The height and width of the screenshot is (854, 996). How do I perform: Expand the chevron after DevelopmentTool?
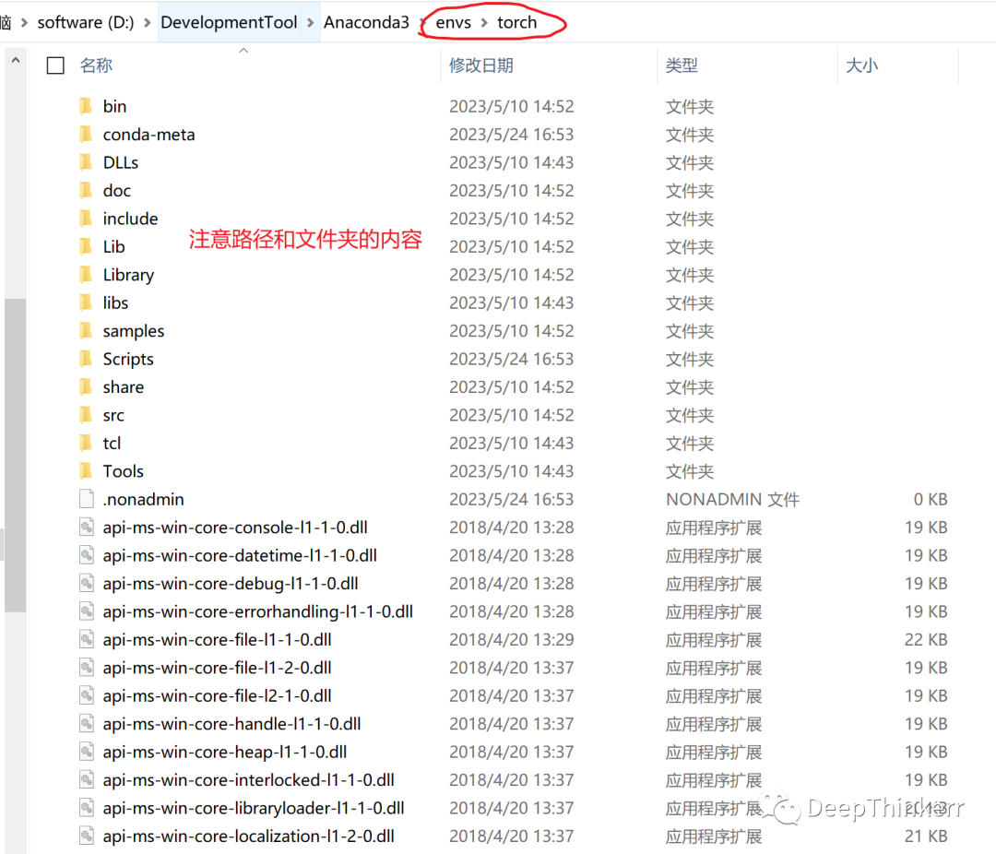311,23
